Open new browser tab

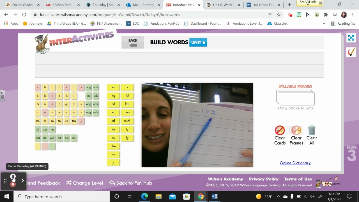[x=290, y=5]
